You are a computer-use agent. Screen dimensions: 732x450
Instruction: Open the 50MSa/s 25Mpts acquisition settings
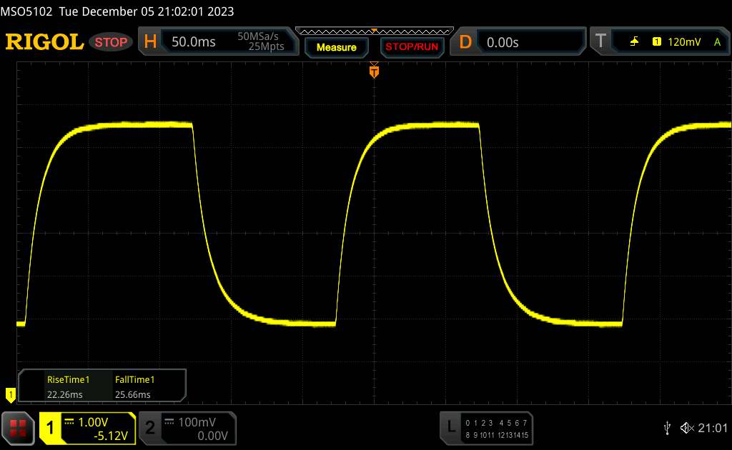point(262,42)
